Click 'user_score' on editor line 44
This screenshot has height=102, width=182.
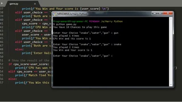tap(30, 35)
